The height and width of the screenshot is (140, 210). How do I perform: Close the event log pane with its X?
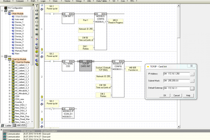pos(1,130)
